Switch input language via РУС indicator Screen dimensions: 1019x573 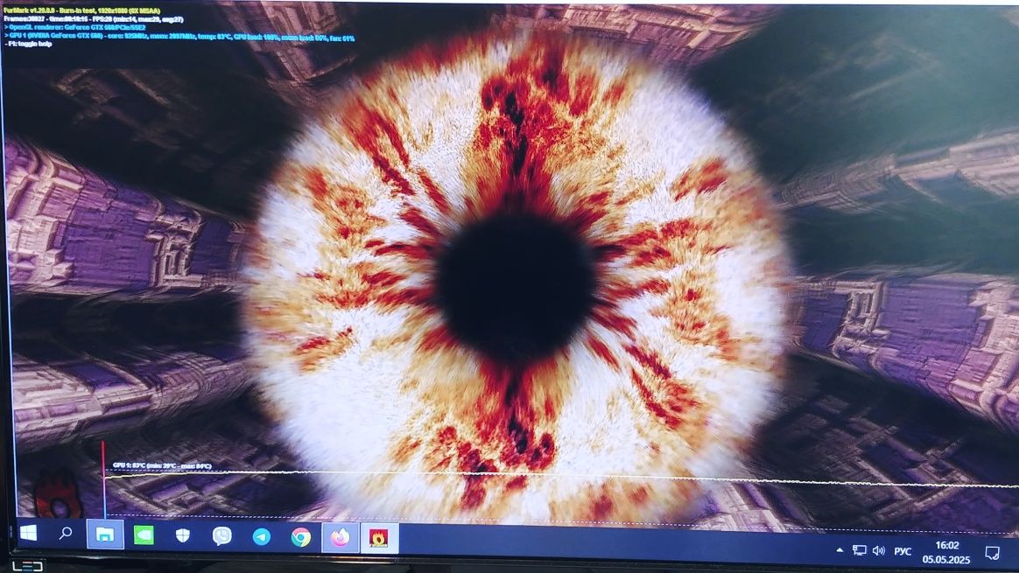point(902,551)
